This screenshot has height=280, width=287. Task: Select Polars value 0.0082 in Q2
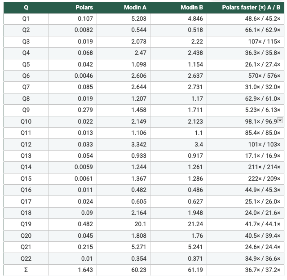tap(84, 30)
